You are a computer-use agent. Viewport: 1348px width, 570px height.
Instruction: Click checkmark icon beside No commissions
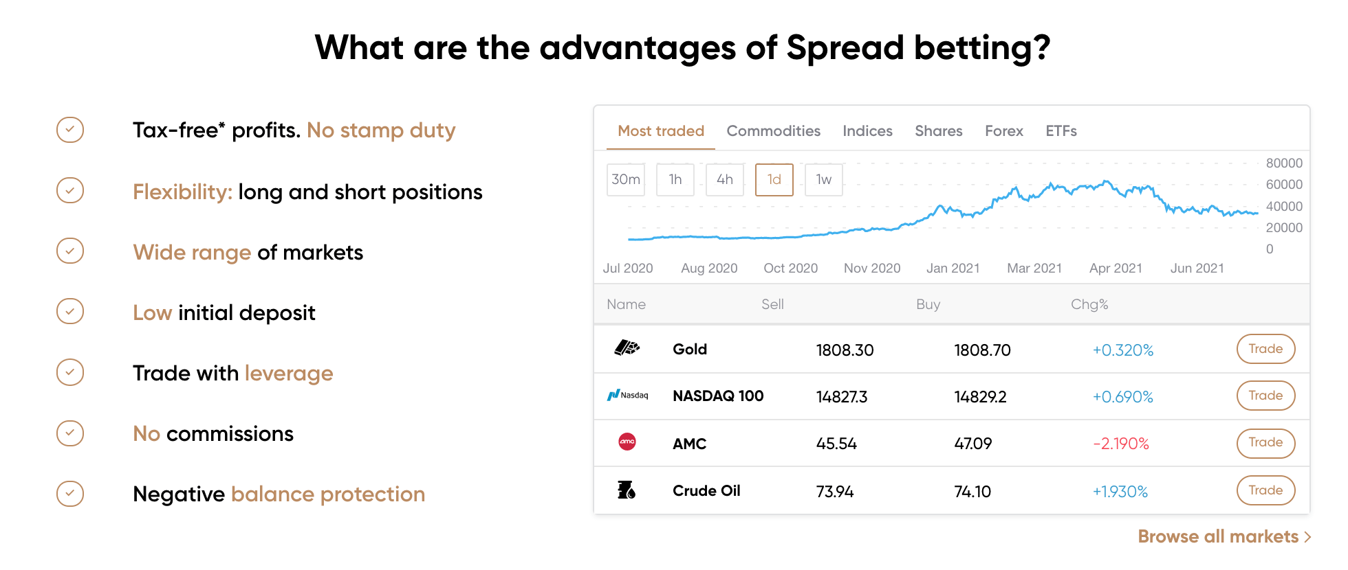tap(70, 433)
